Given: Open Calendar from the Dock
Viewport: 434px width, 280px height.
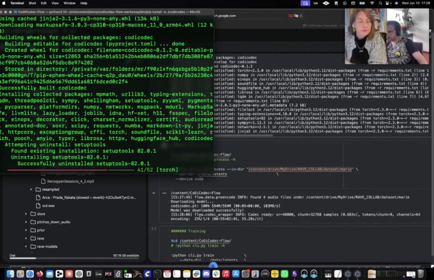Looking at the screenshot, I should 167,274.
